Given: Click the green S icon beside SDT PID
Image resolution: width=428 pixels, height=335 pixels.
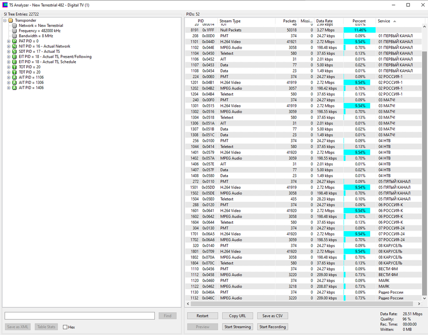Looking at the screenshot, I should pyautogui.click(x=14, y=52).
